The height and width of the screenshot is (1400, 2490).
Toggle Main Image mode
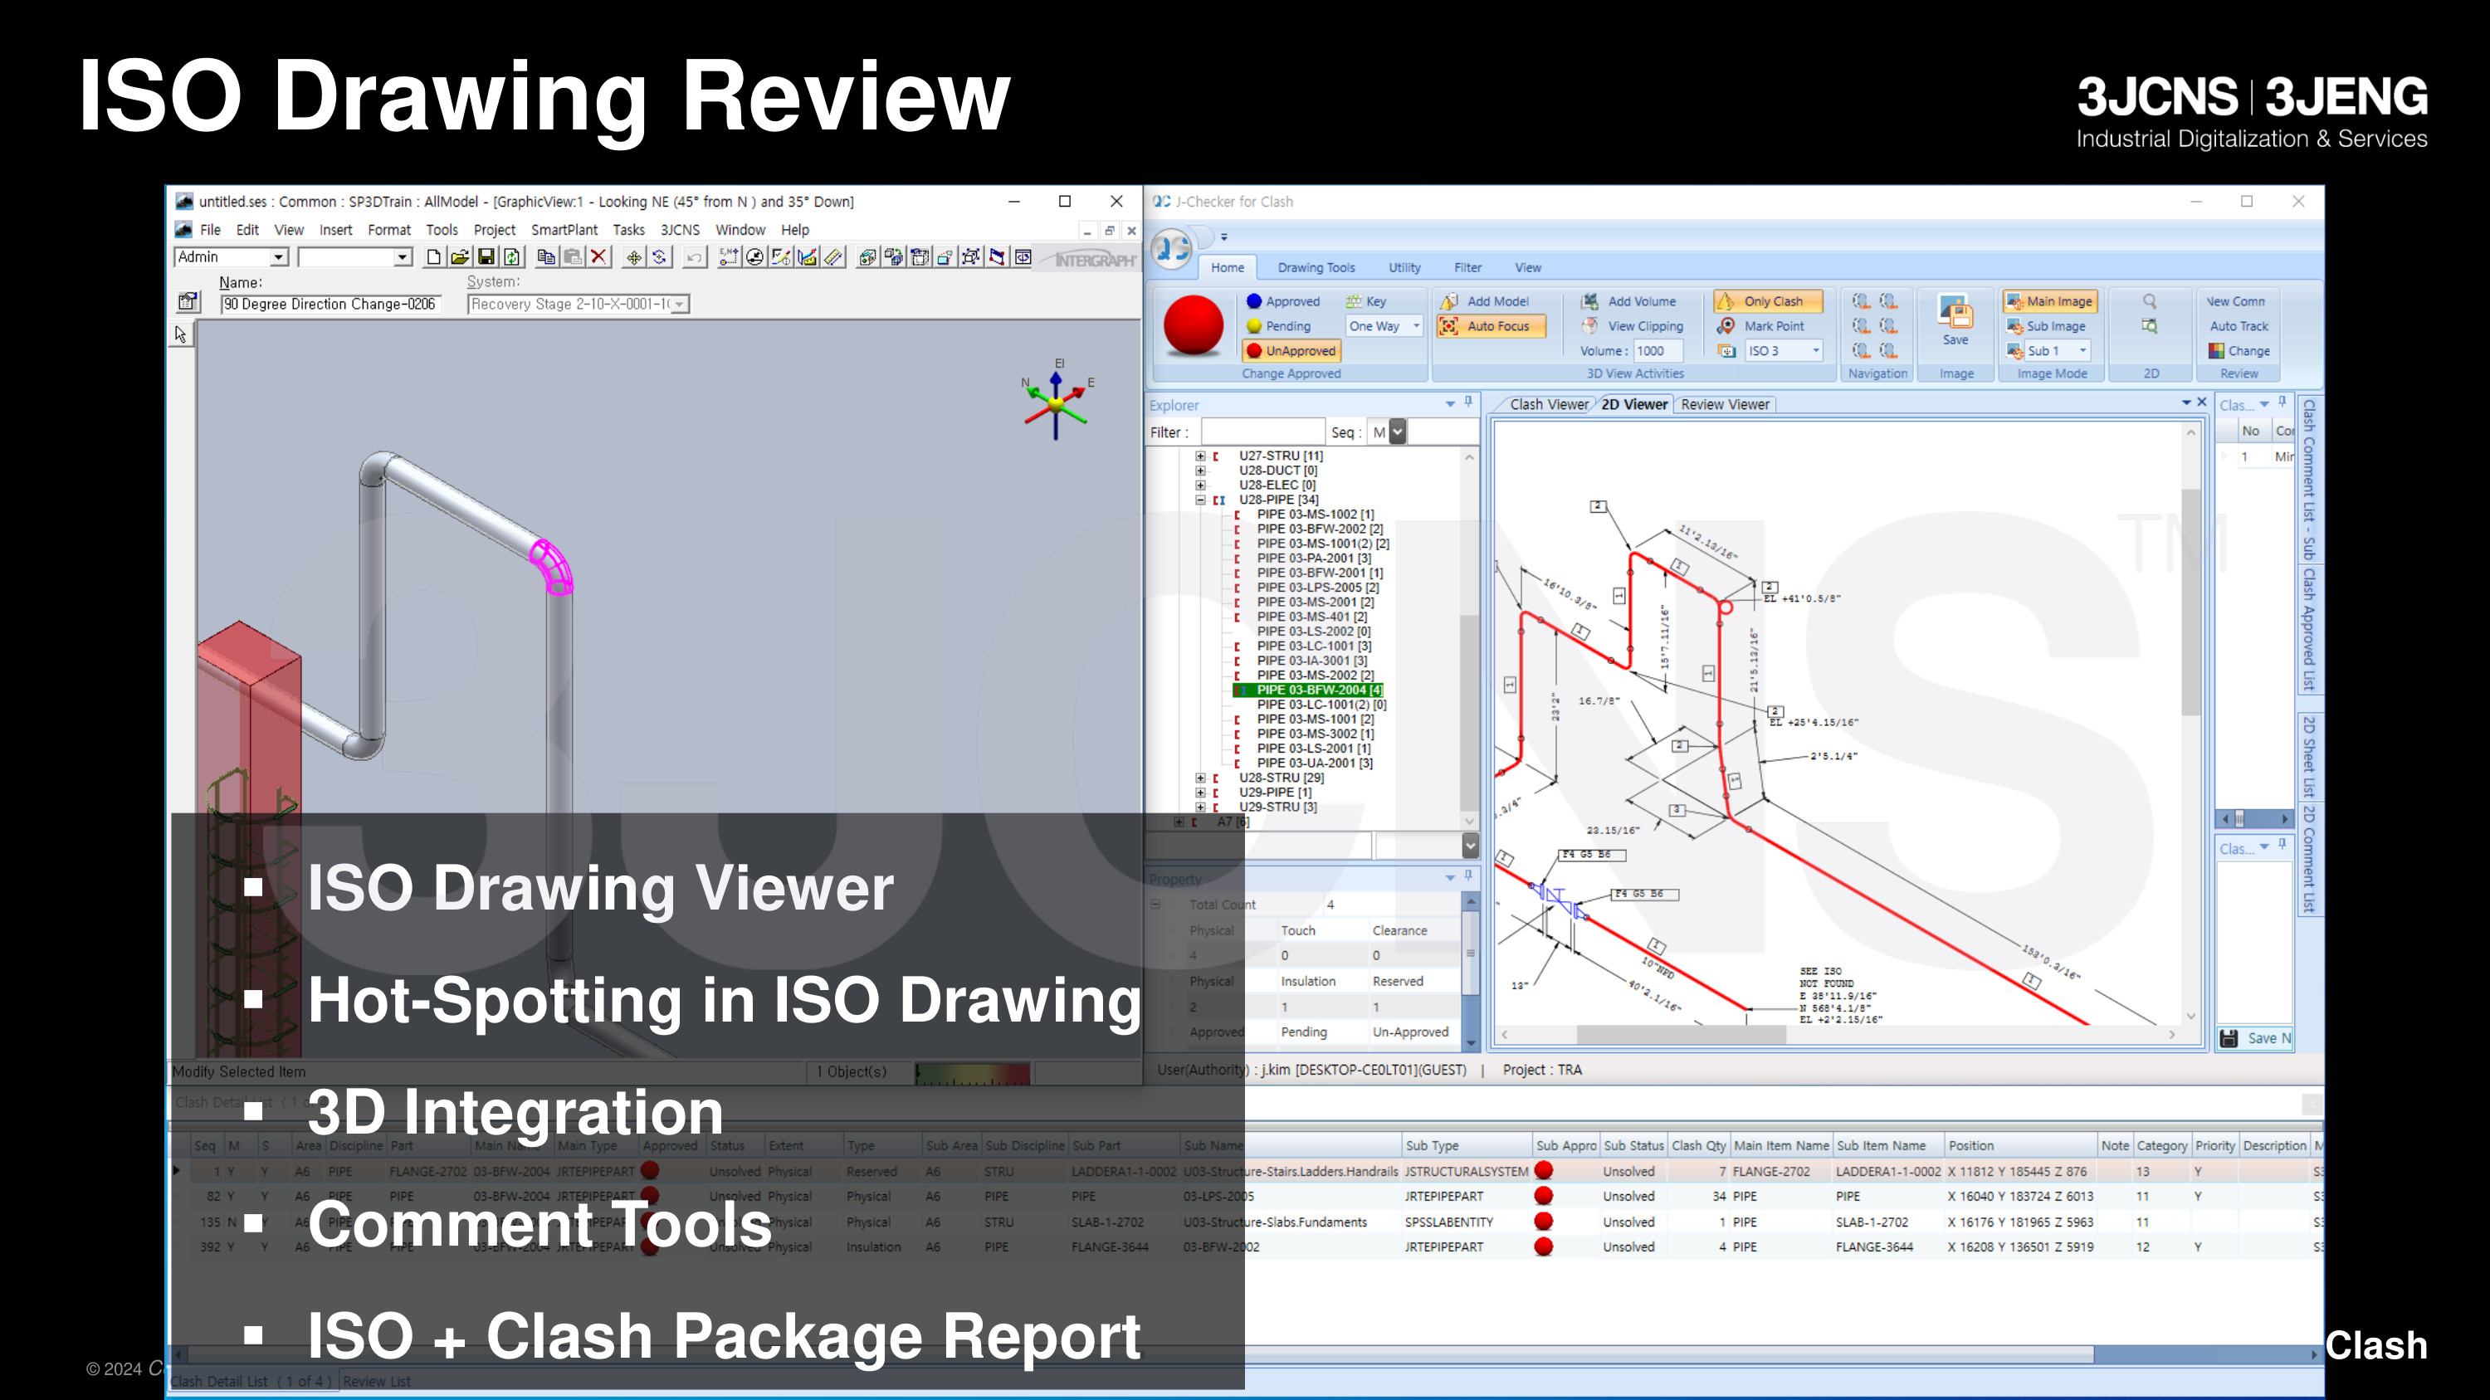tap(2049, 301)
